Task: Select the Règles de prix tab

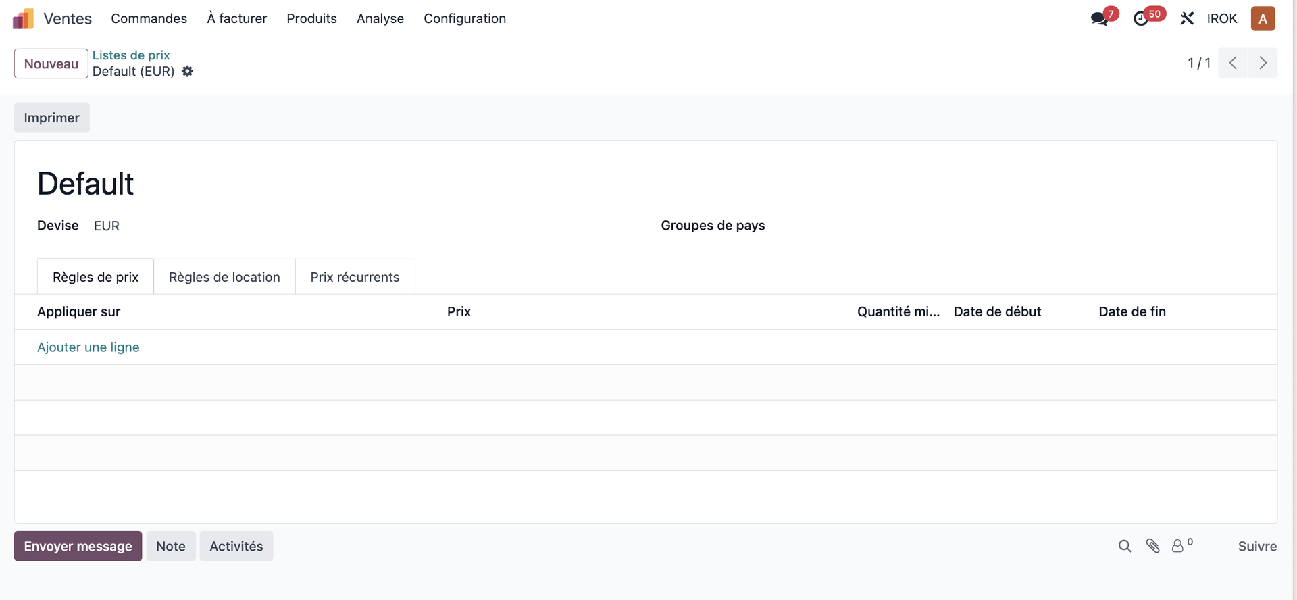Action: coord(95,277)
